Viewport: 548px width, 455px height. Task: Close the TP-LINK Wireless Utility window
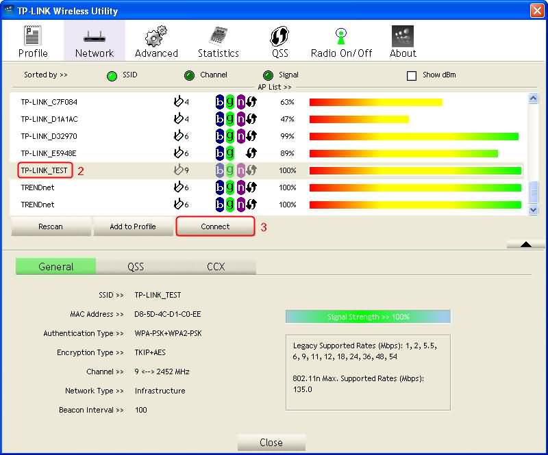point(537,10)
